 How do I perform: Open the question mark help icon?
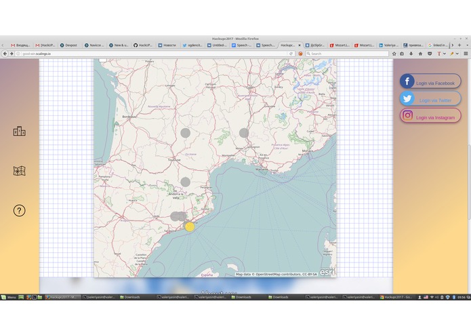19,210
